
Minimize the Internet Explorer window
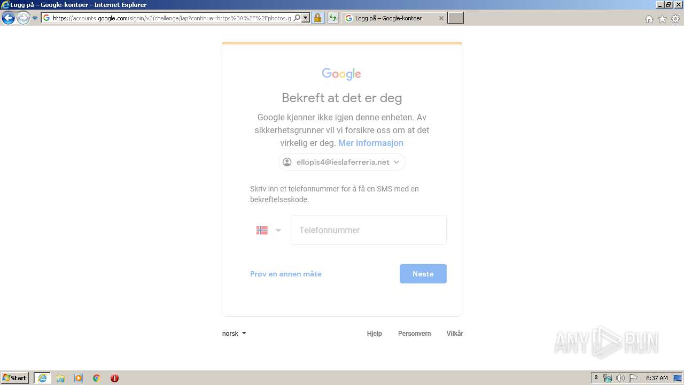click(660, 5)
